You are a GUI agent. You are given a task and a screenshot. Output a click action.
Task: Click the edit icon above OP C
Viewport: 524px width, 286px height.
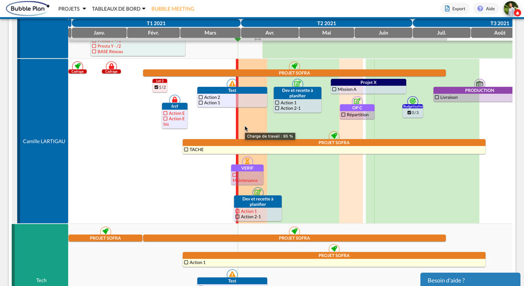[357, 101]
